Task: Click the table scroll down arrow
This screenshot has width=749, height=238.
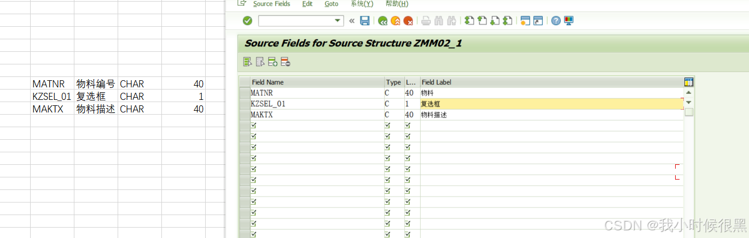Action: coord(689,102)
